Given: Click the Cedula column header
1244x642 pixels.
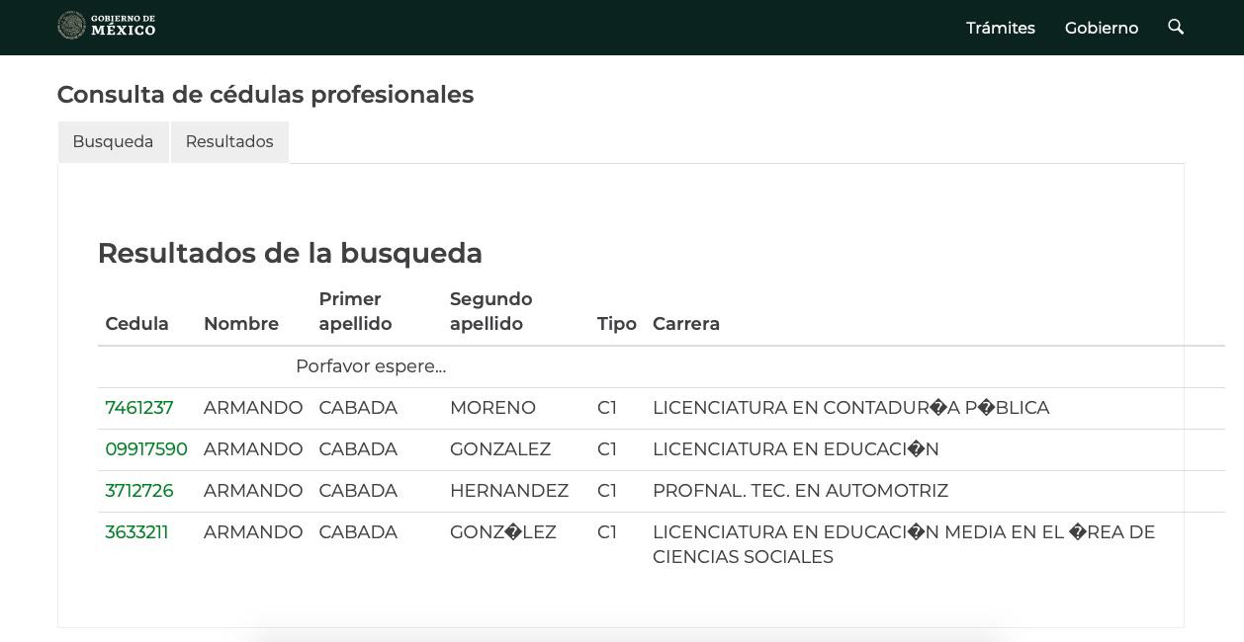Looking at the screenshot, I should (x=136, y=323).
